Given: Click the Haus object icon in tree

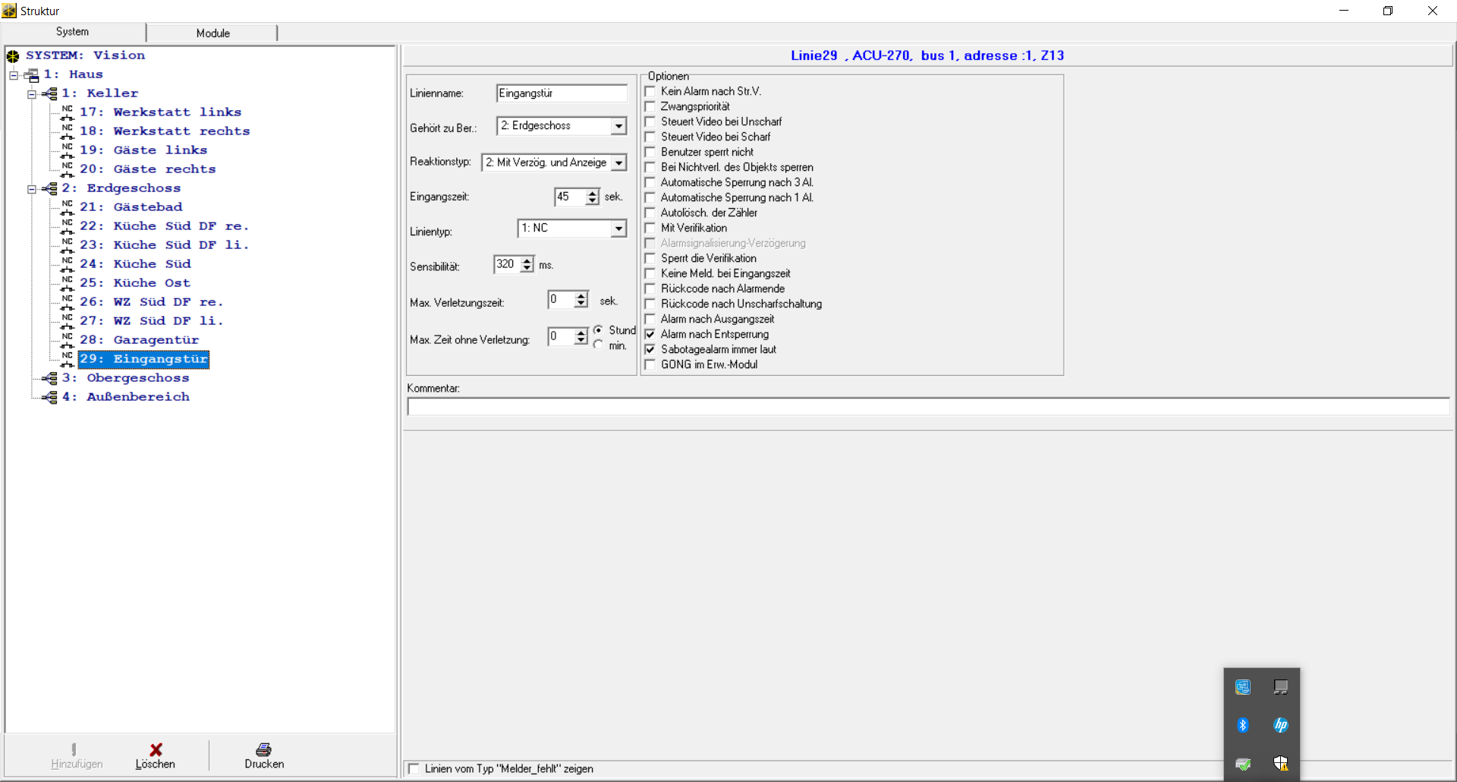Looking at the screenshot, I should coord(32,75).
